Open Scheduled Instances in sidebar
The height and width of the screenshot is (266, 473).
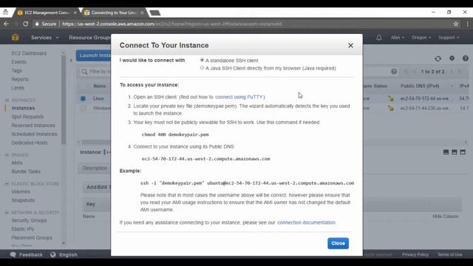pos(34,134)
